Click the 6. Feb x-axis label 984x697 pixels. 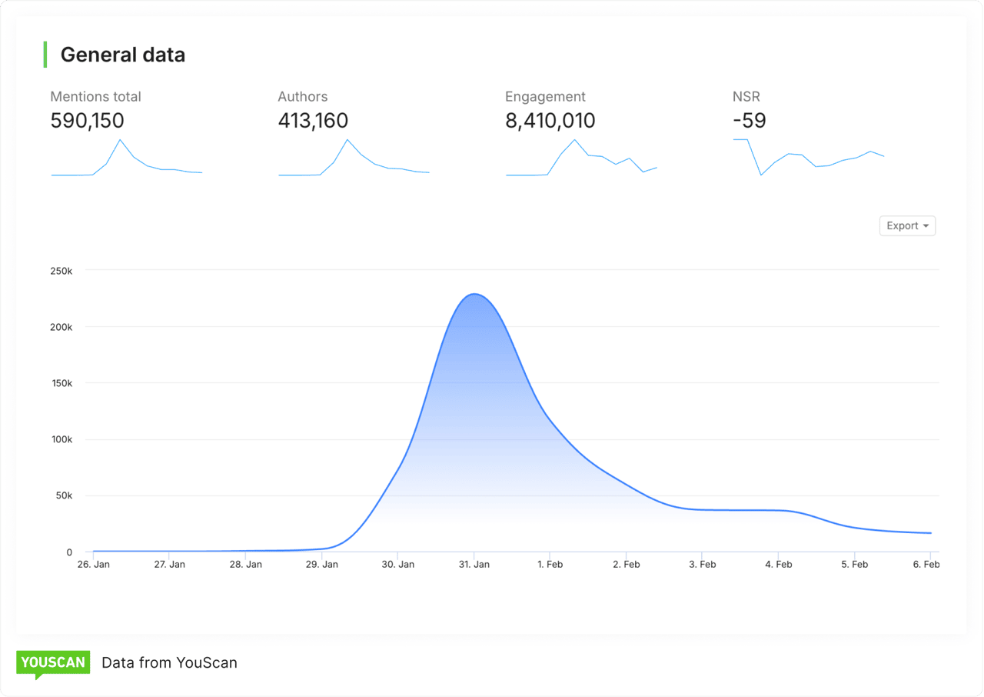926,565
